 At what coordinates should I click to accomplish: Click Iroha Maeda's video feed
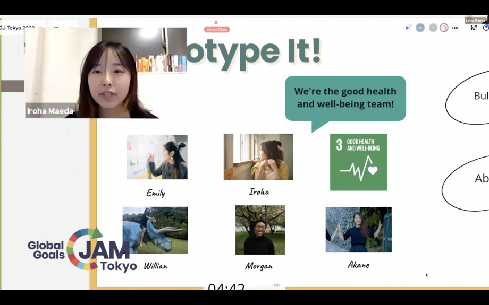click(106, 72)
